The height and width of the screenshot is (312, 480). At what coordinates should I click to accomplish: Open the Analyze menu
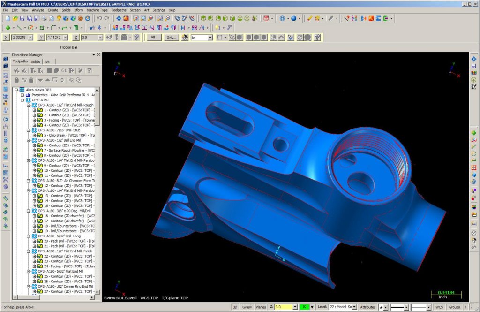coord(38,10)
